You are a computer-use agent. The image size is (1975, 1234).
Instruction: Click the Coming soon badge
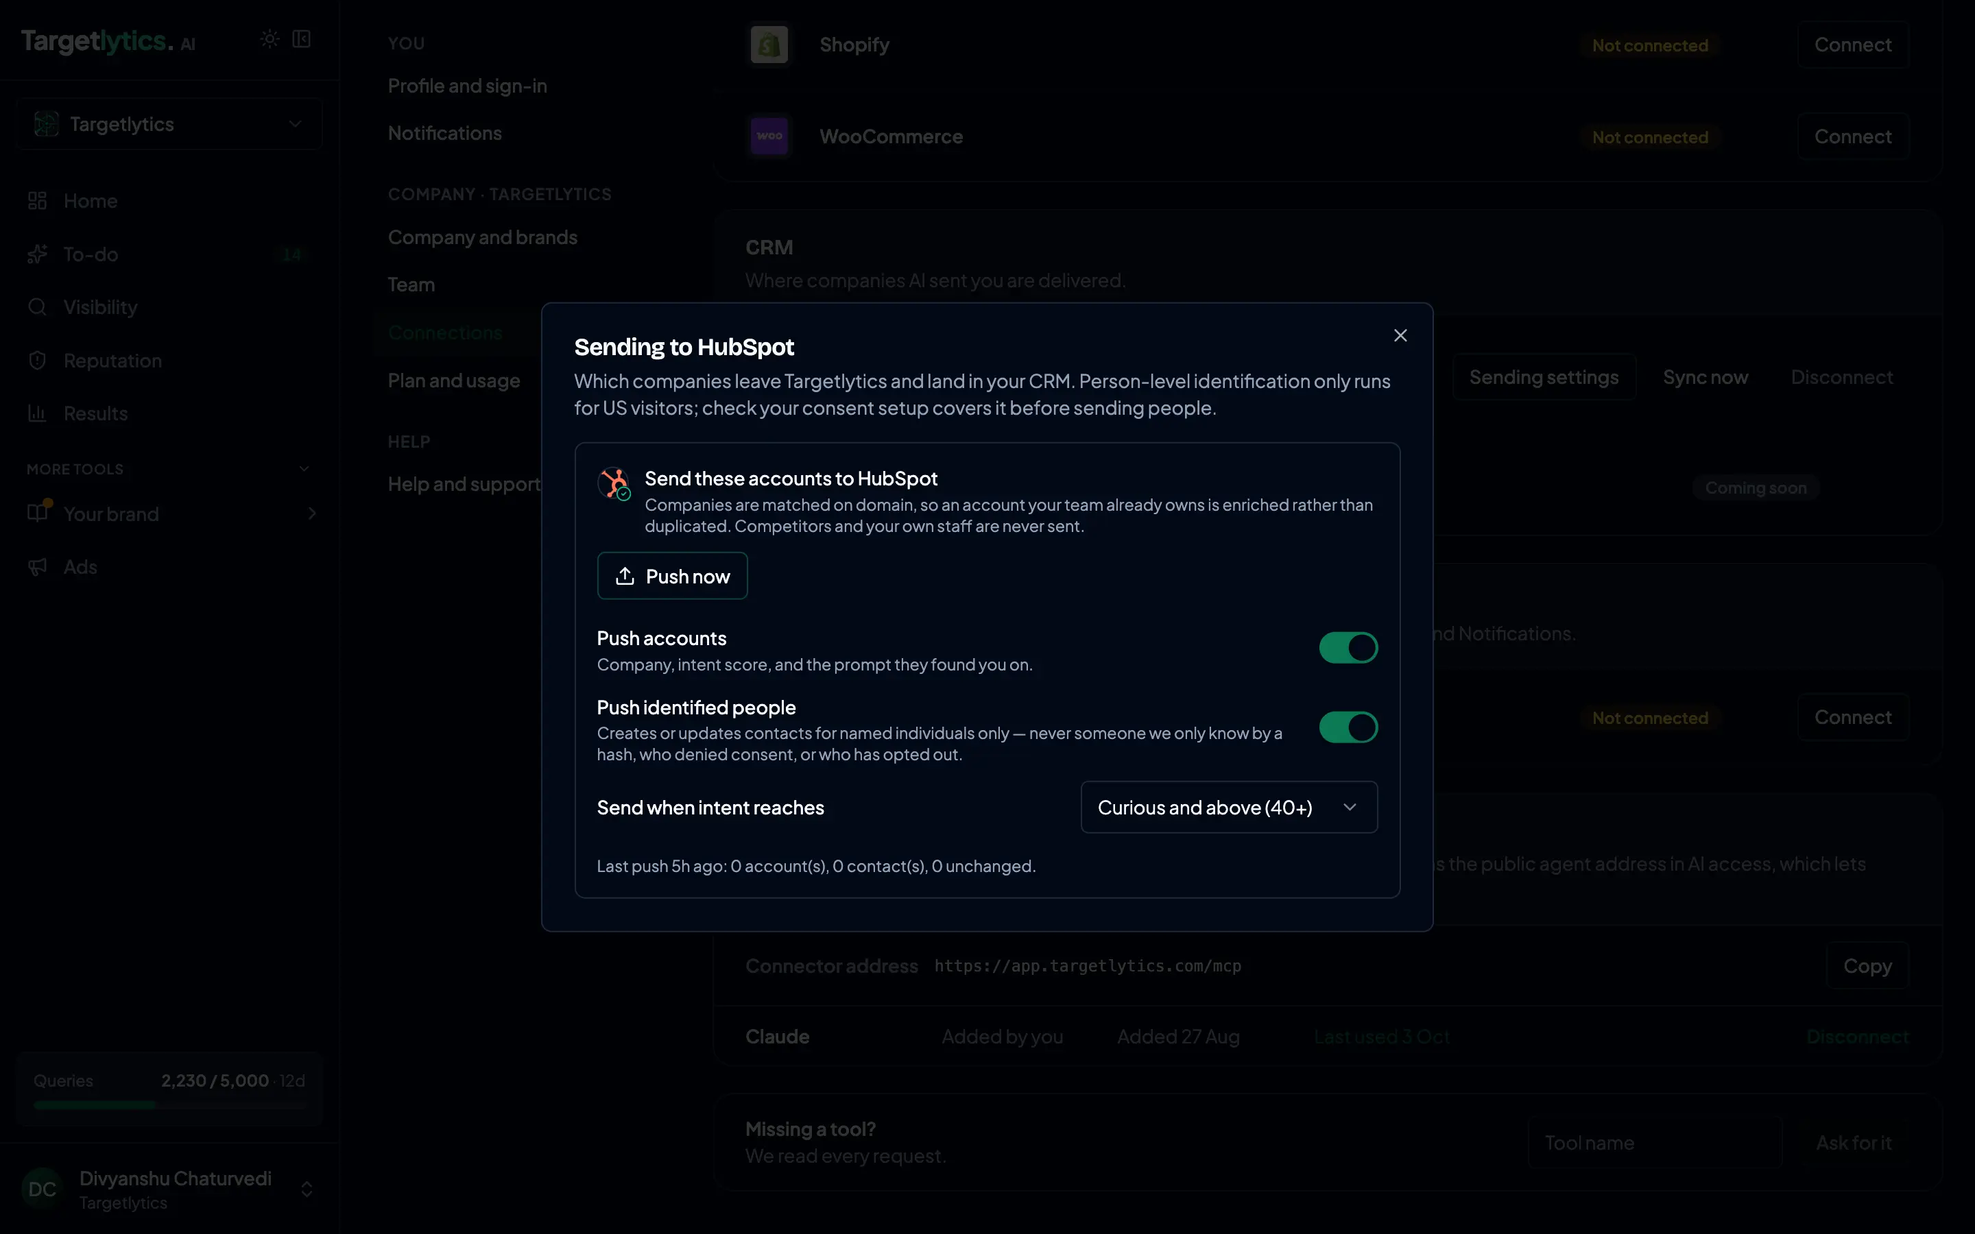1756,488
